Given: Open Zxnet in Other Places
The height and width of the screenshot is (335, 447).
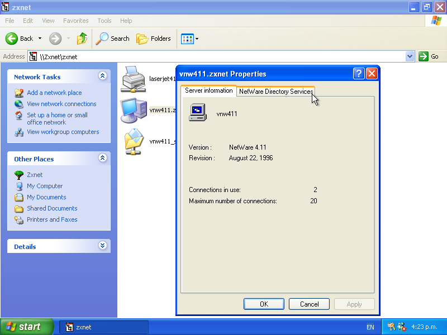Looking at the screenshot, I should pyautogui.click(x=35, y=175).
